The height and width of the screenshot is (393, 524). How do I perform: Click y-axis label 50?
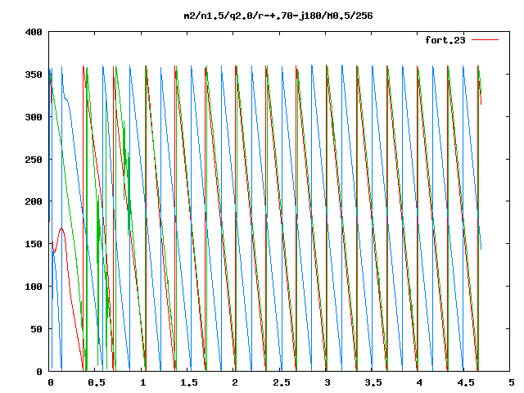37,329
